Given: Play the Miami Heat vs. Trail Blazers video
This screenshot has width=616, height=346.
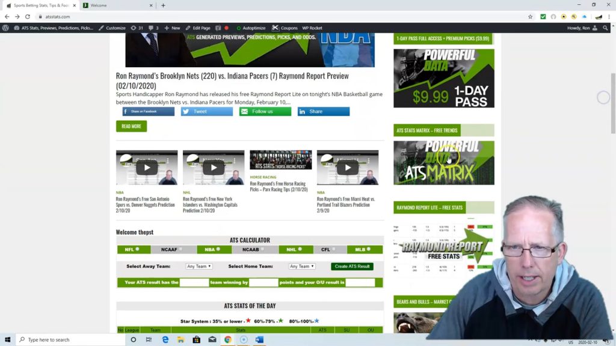Looking at the screenshot, I should (348, 168).
